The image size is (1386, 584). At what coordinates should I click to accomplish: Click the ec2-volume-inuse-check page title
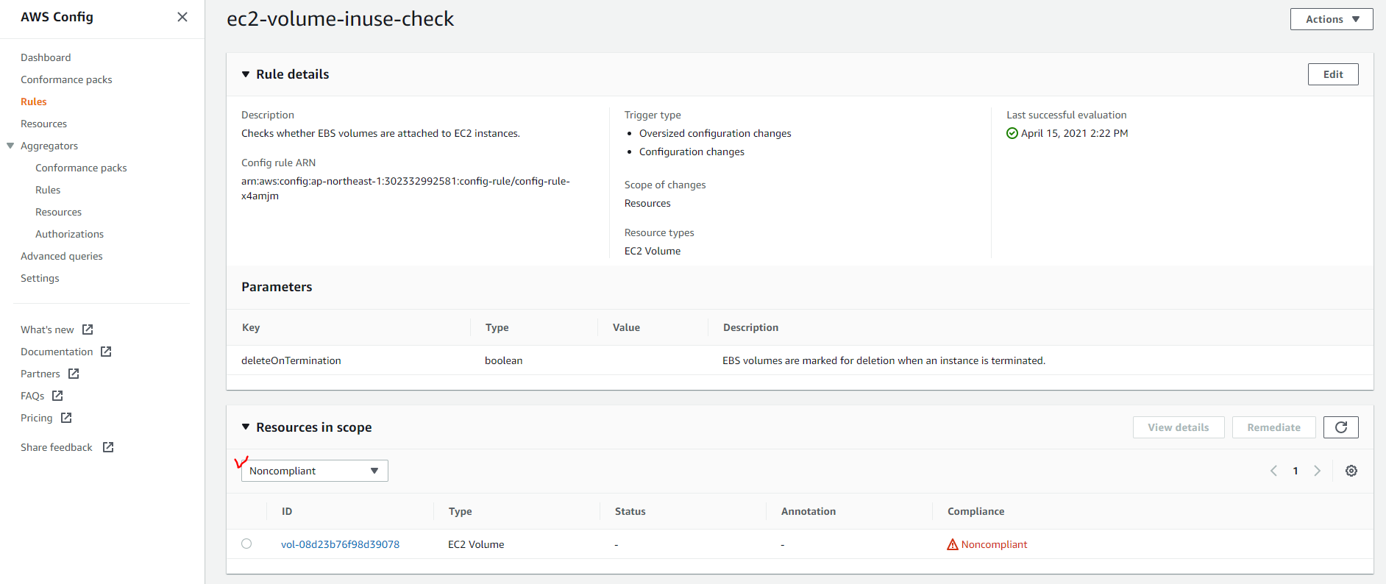pos(340,19)
